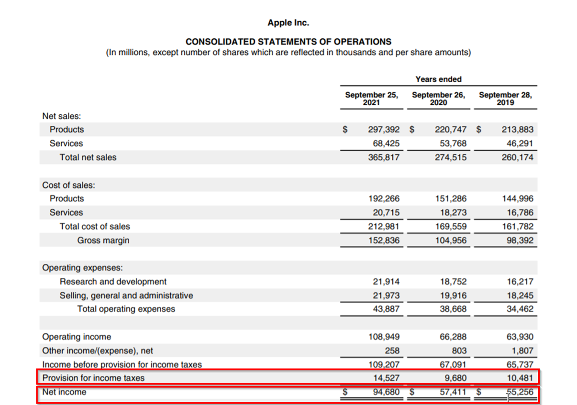Click the "Products" label under Net sales
The image size is (577, 405).
67,130
